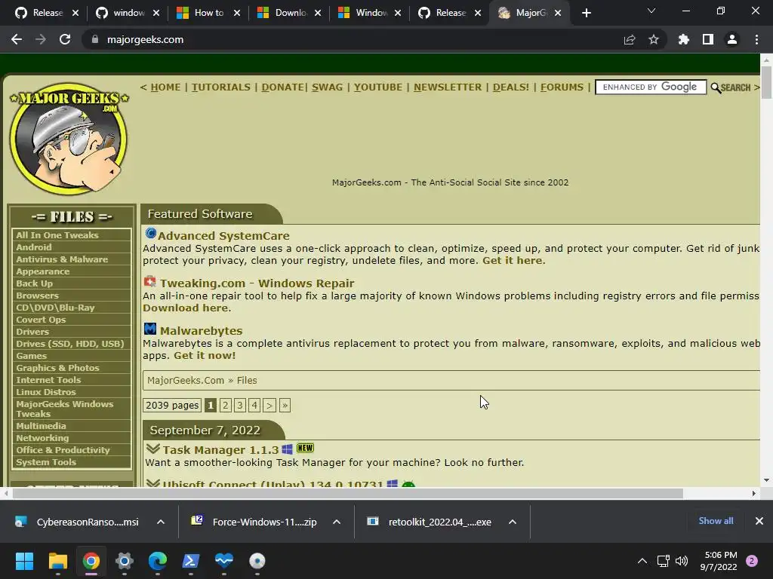
Task: Expand the retoolkit exe download options
Action: 513,522
